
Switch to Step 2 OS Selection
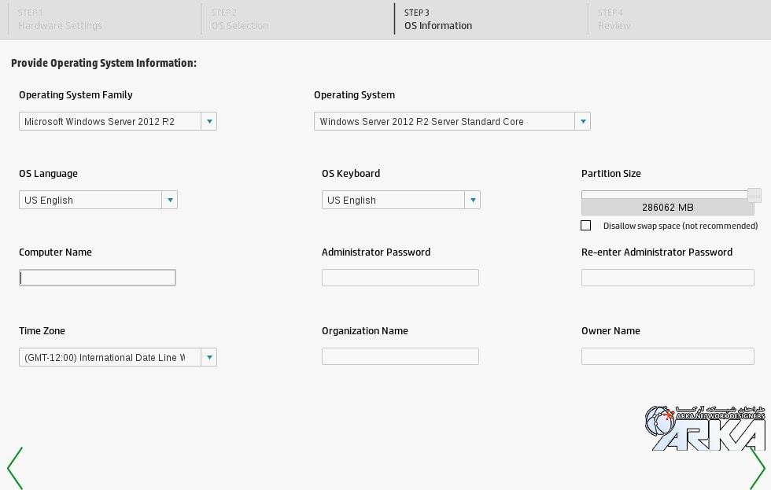tap(240, 19)
